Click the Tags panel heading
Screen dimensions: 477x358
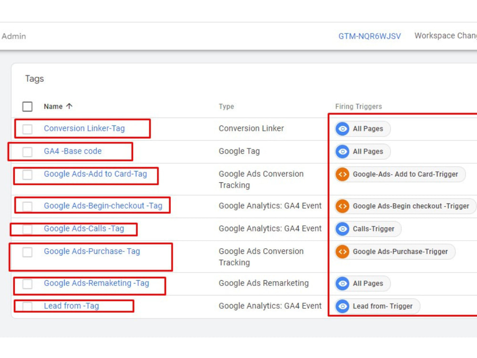click(x=34, y=79)
